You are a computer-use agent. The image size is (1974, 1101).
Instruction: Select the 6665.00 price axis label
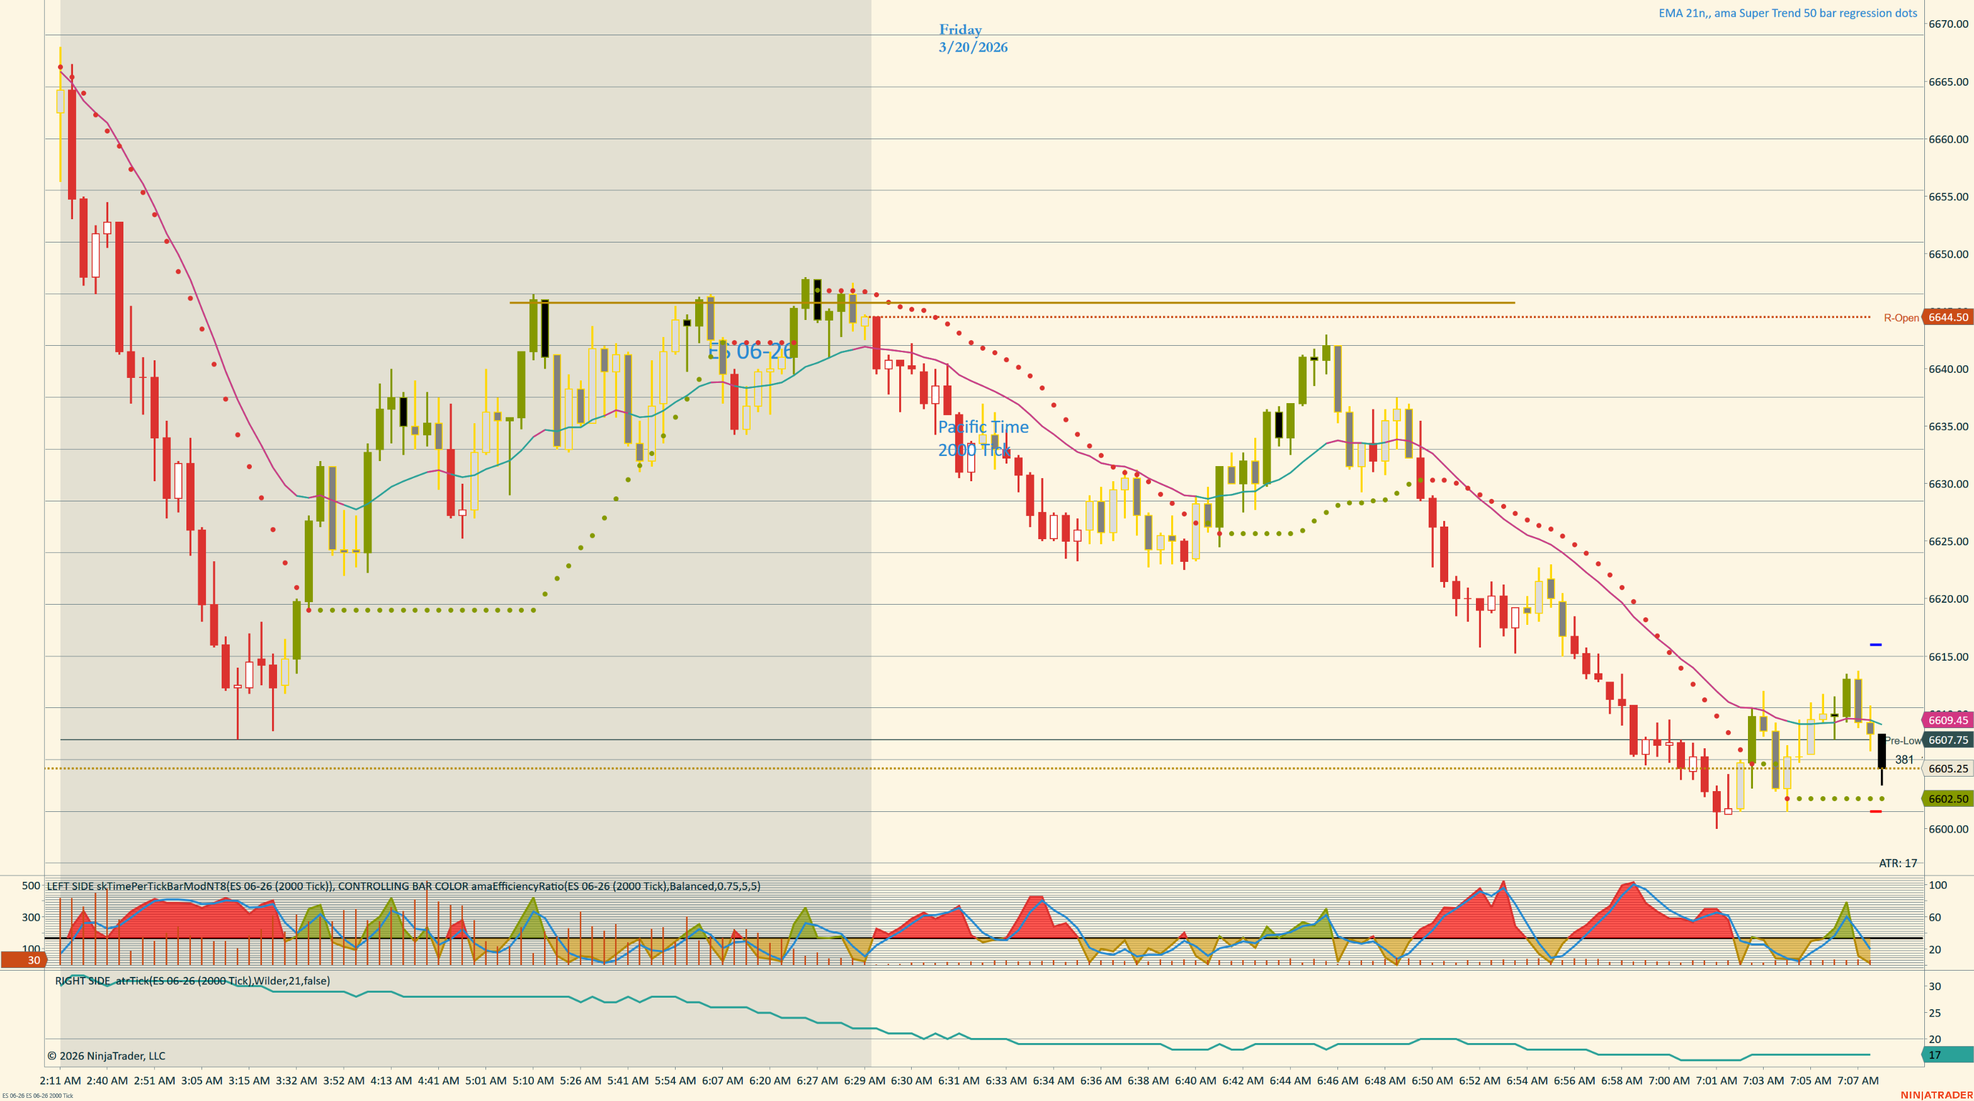[1948, 81]
